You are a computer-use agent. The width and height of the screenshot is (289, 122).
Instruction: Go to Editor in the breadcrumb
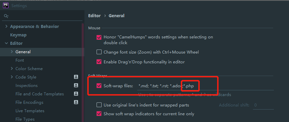point(94,16)
